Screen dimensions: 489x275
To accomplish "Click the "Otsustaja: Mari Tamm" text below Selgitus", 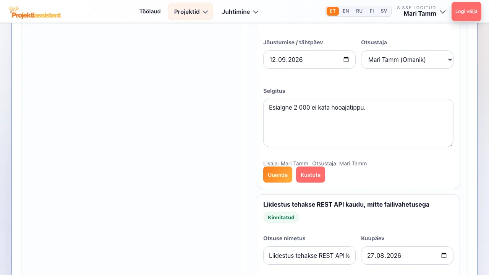I will coord(340,163).
